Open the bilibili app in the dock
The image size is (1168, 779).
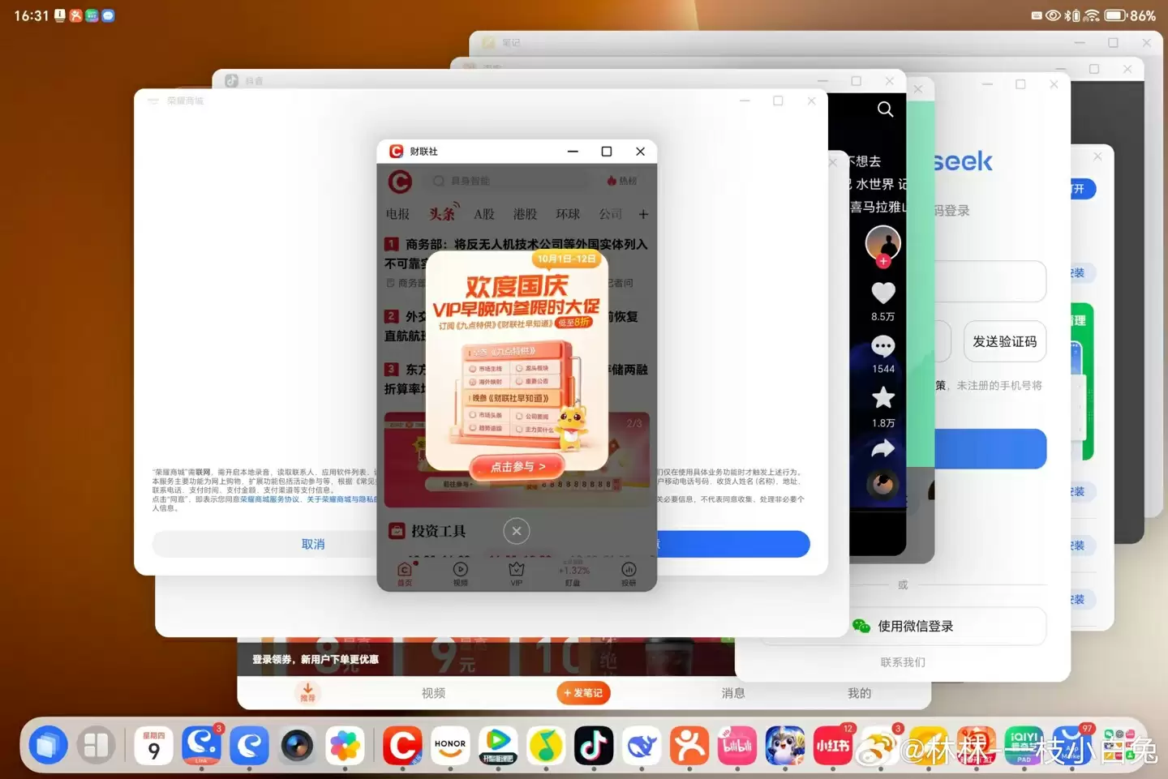(x=737, y=745)
